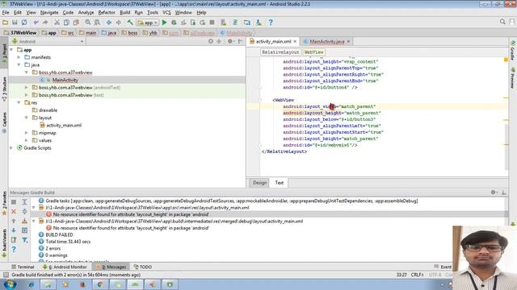The height and width of the screenshot is (290, 517).
Task: Open Messages panel help question mark
Action: (14, 250)
